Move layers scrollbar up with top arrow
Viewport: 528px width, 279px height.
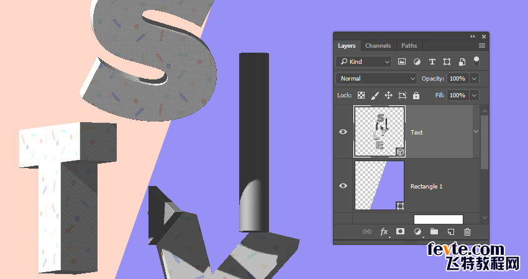[485, 111]
